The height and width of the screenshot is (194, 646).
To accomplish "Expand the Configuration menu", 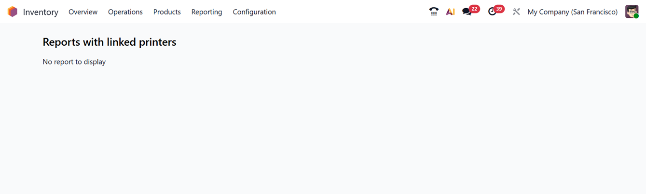I will click(x=254, y=12).
